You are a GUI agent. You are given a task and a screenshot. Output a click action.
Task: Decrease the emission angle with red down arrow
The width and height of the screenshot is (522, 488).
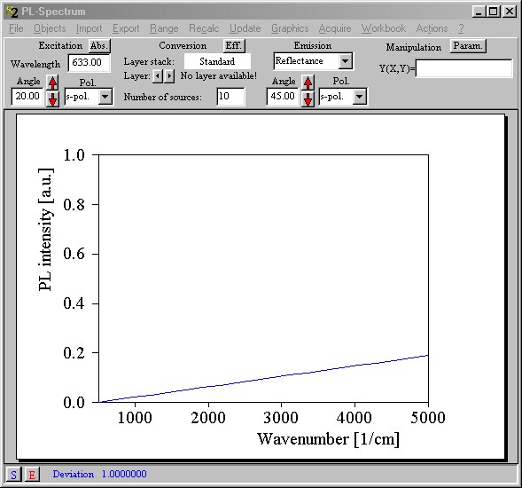tap(308, 99)
